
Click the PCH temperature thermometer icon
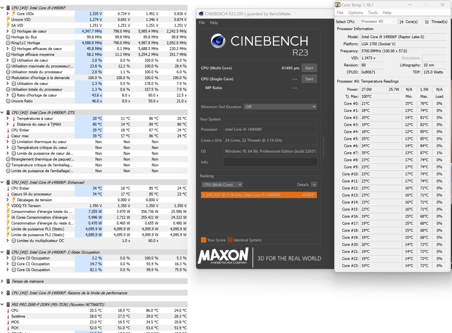pyautogui.click(x=8, y=328)
